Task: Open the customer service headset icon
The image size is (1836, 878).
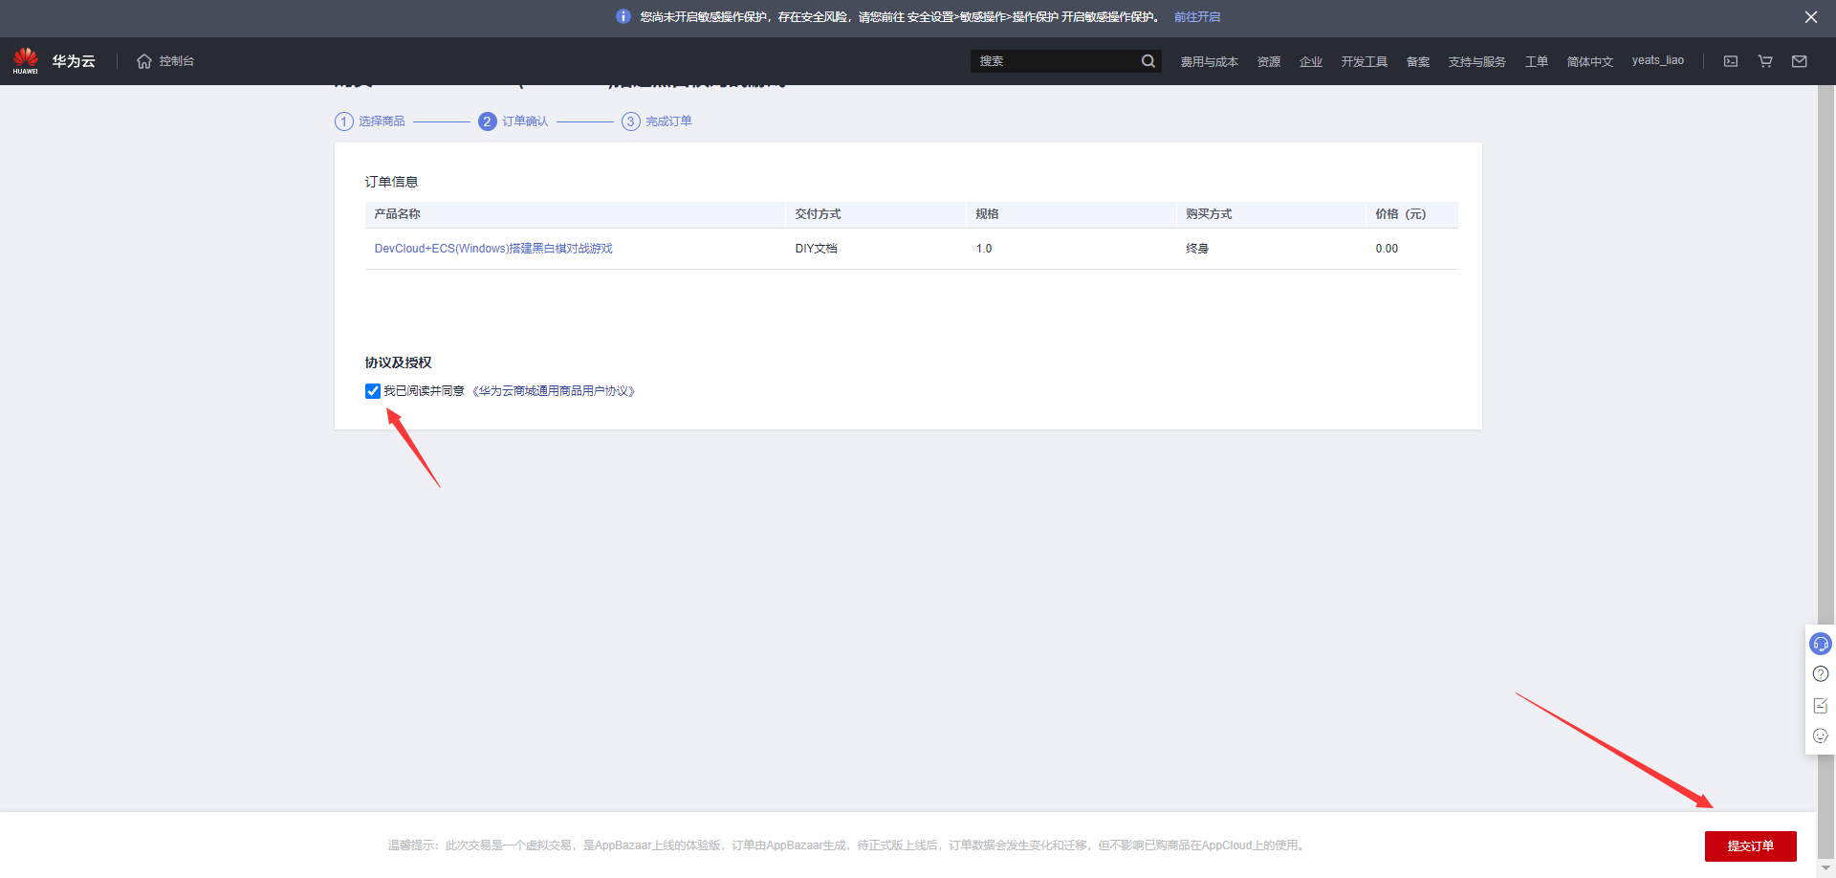Action: coord(1821,644)
